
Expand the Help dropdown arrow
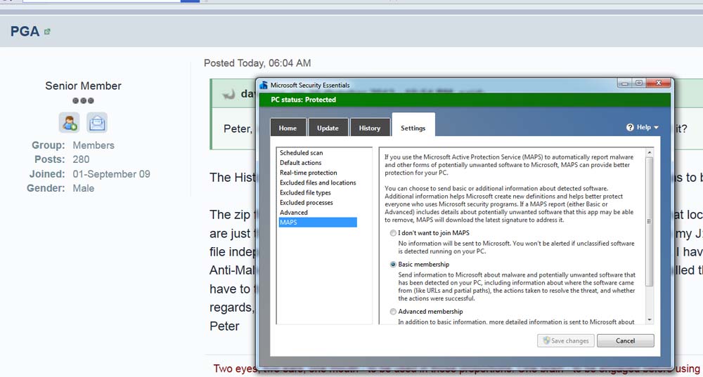click(x=656, y=128)
